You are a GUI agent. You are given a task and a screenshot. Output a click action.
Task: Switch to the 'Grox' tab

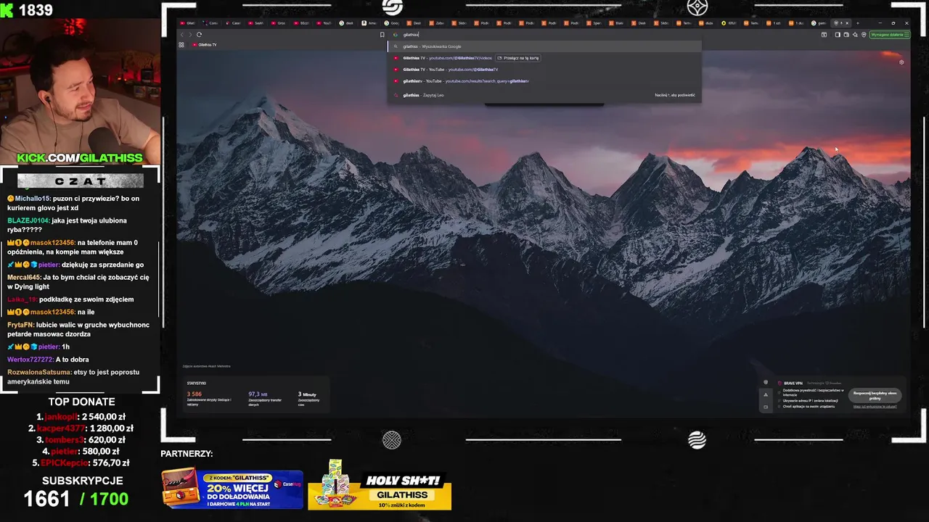tap(277, 23)
